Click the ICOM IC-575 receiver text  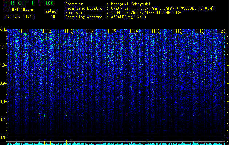(146, 13)
